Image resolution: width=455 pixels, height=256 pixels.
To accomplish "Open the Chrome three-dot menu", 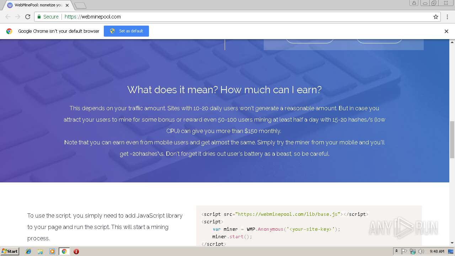I will pyautogui.click(x=447, y=17).
